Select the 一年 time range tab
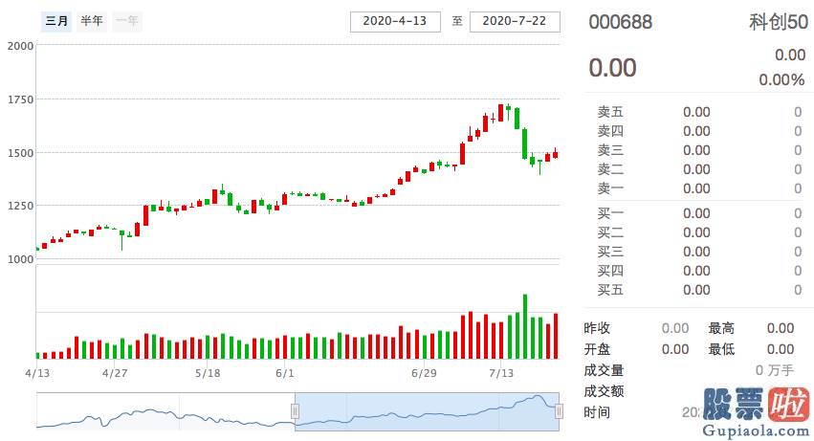The image size is (814, 441). coord(126,21)
